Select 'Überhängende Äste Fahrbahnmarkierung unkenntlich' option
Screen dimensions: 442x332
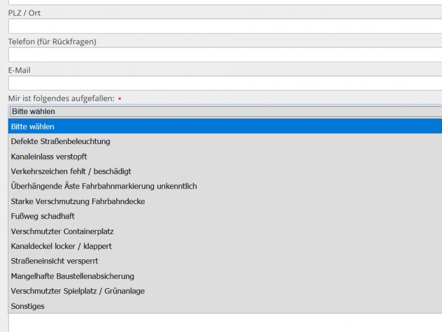coord(104,186)
